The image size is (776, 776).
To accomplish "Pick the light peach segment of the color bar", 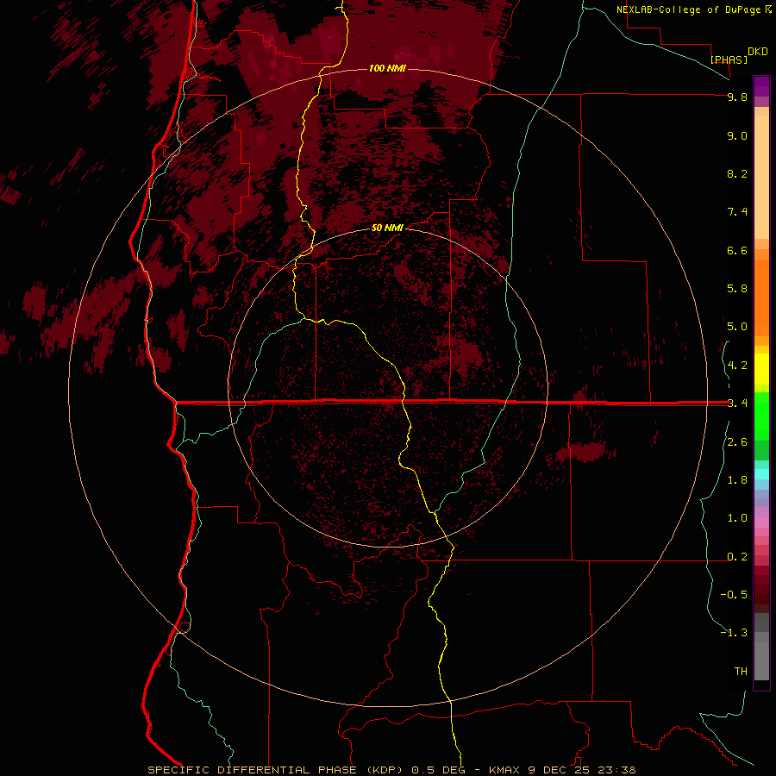I will (761, 177).
